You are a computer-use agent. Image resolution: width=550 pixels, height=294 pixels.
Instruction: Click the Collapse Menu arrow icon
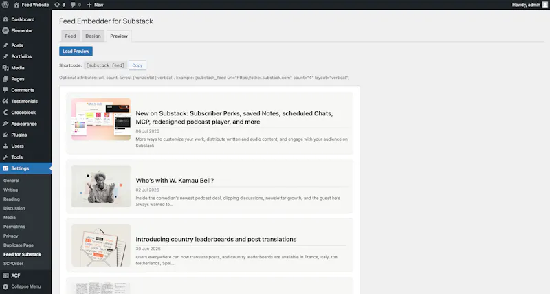[x=5, y=286]
